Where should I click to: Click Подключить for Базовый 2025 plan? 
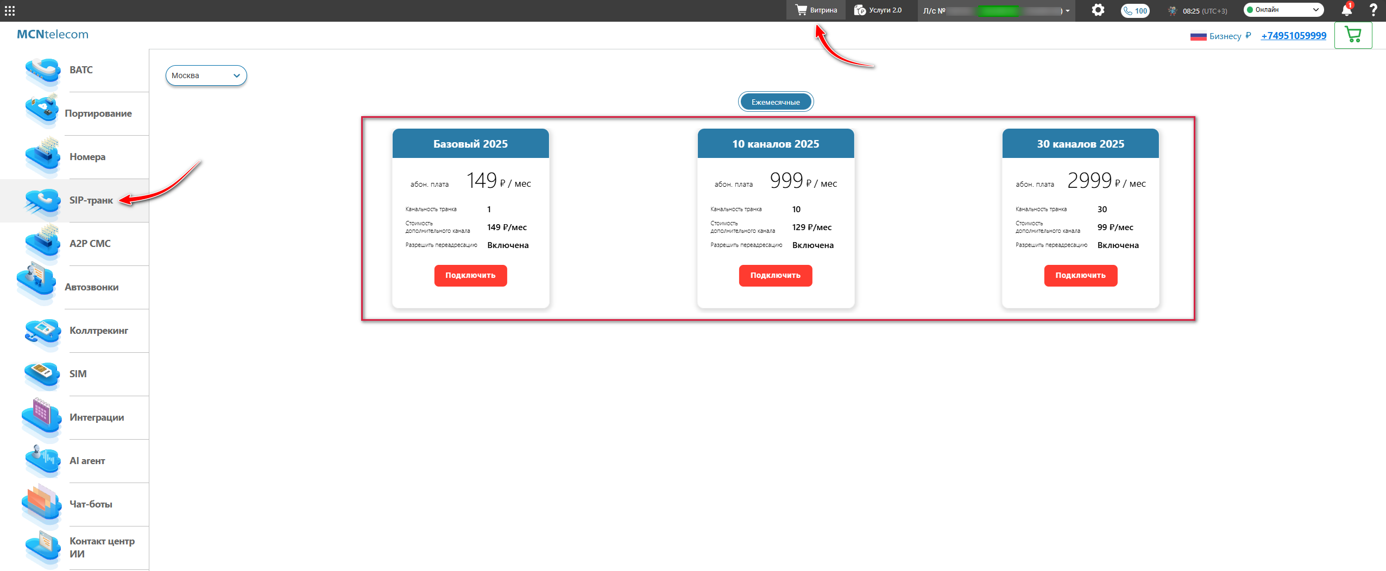pyautogui.click(x=470, y=275)
